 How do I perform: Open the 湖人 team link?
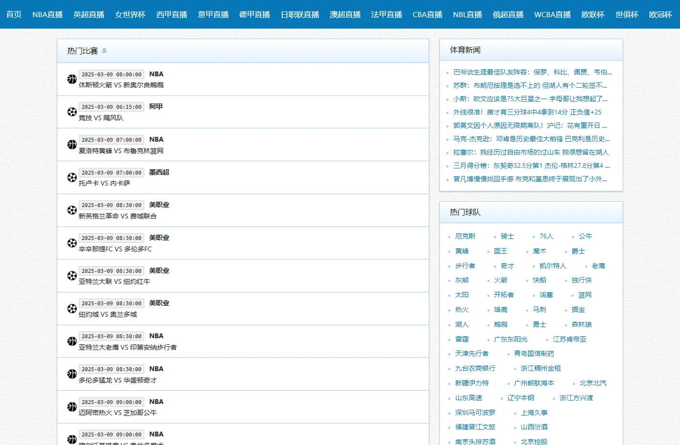coord(462,324)
